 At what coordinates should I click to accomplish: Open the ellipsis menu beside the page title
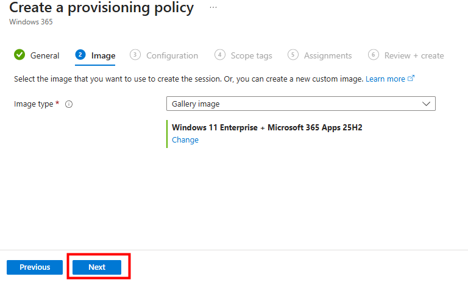click(x=213, y=7)
